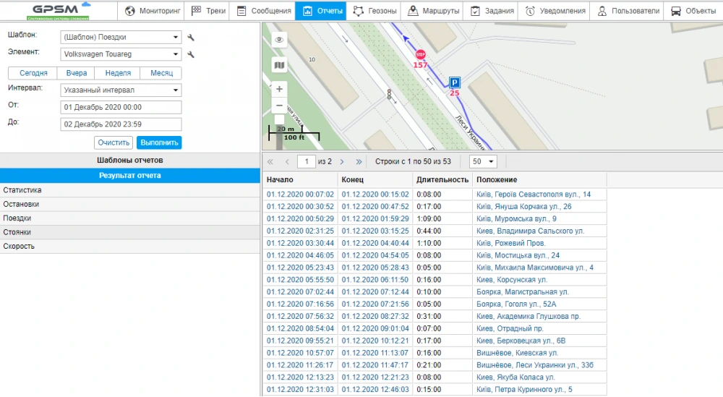Change rows per page dropdown showing 50
Screen dimensions: 723x397
483,161
